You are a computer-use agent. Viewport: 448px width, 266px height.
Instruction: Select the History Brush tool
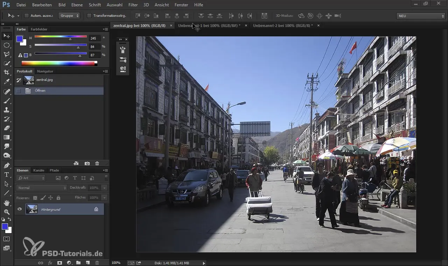click(x=7, y=119)
